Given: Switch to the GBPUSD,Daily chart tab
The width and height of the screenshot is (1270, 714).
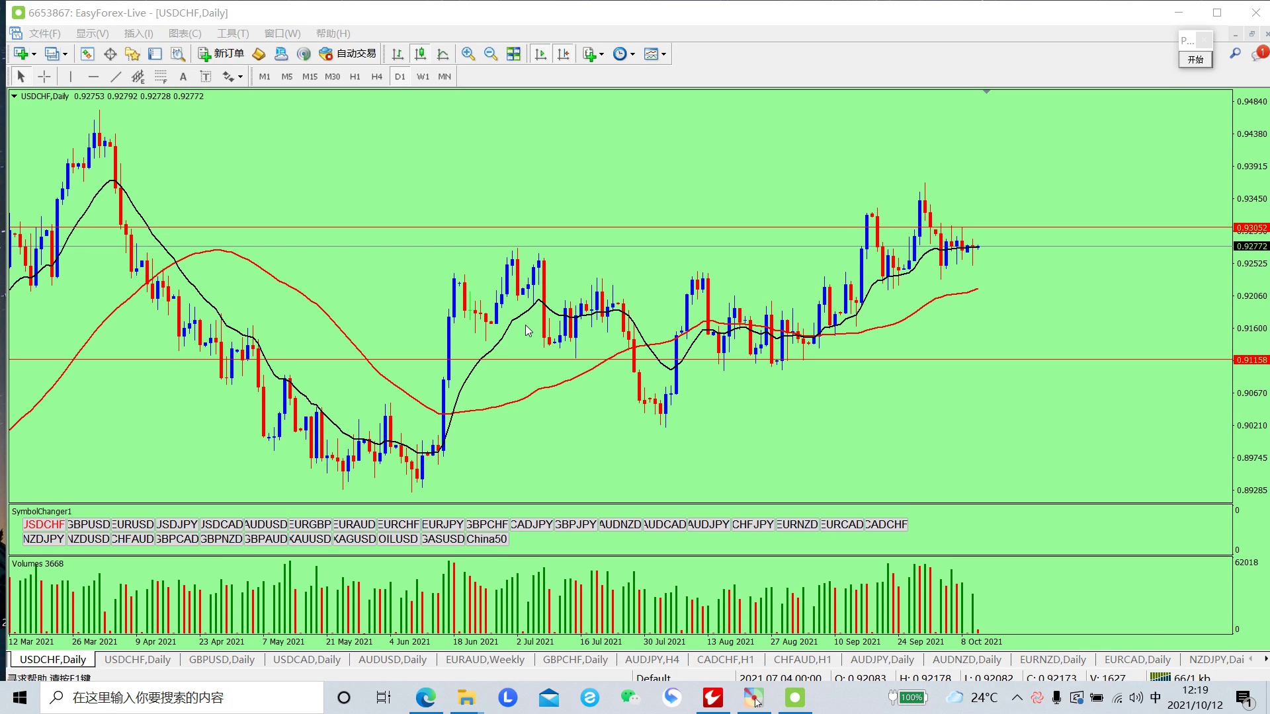Looking at the screenshot, I should [222, 659].
